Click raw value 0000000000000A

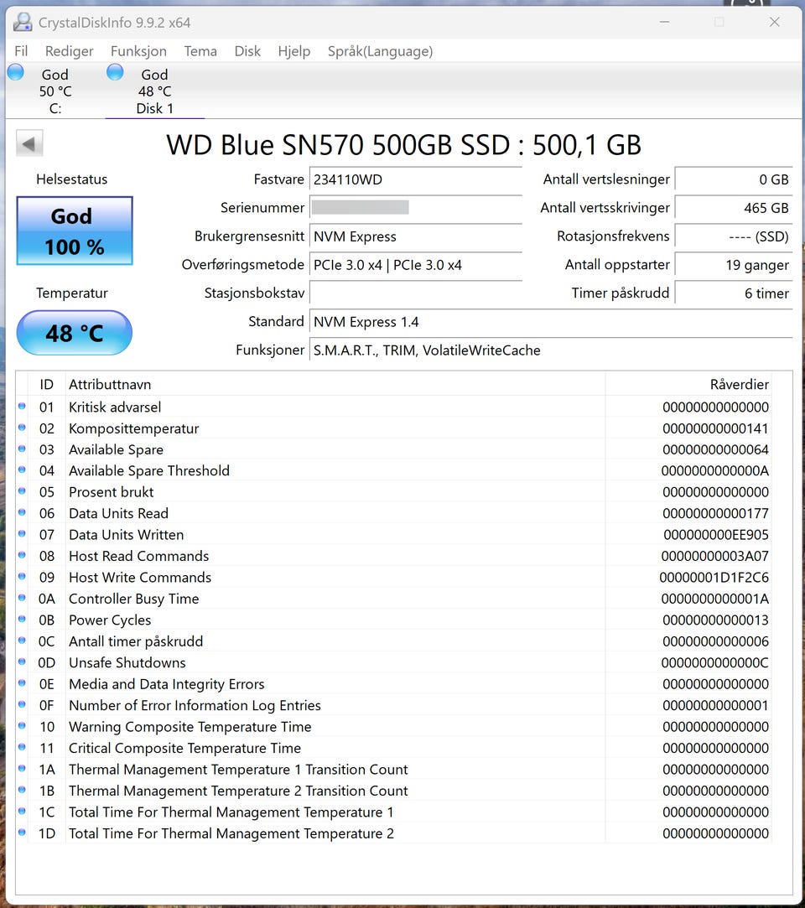[x=714, y=471]
